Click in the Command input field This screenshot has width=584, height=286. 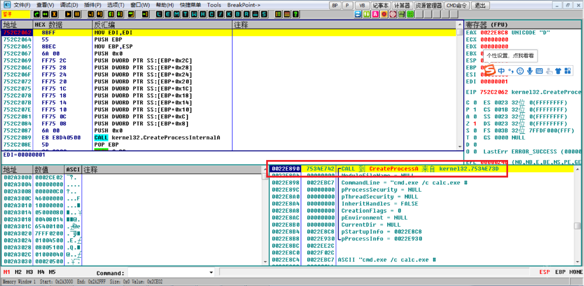click(167, 273)
